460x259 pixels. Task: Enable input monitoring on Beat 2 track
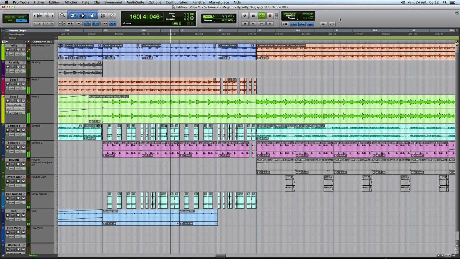click(x=13, y=101)
